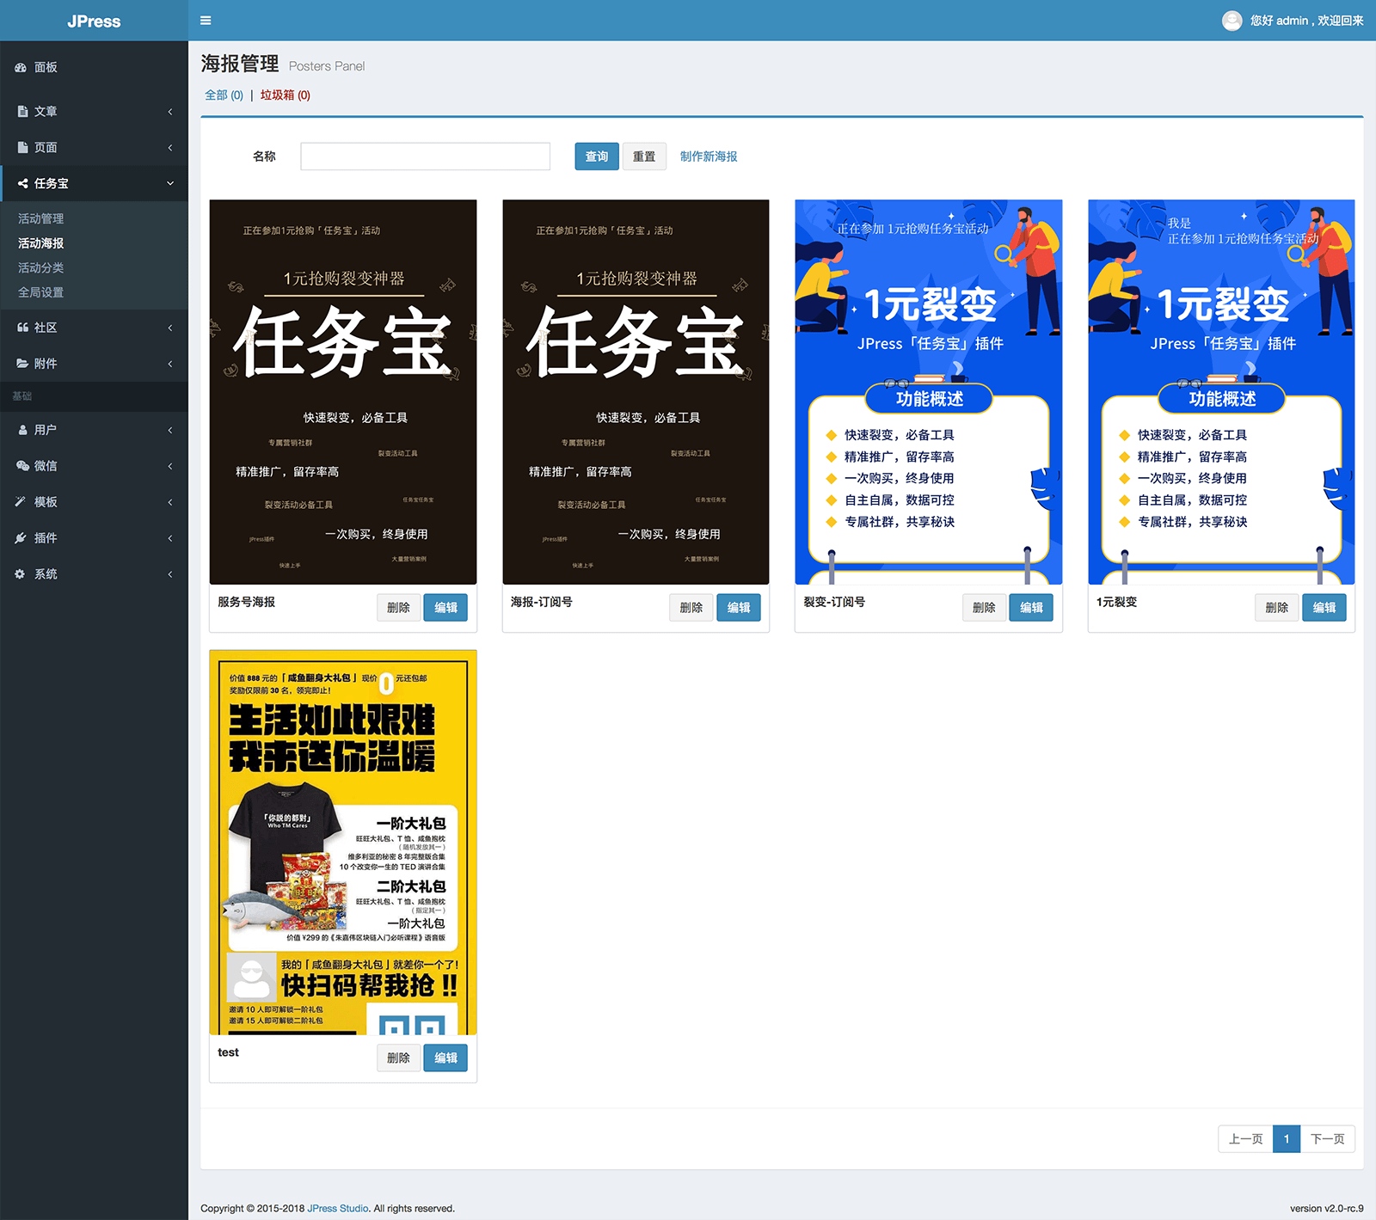The height and width of the screenshot is (1220, 1376).
Task: Collapse the 任务宝 menu arrow
Action: (170, 183)
